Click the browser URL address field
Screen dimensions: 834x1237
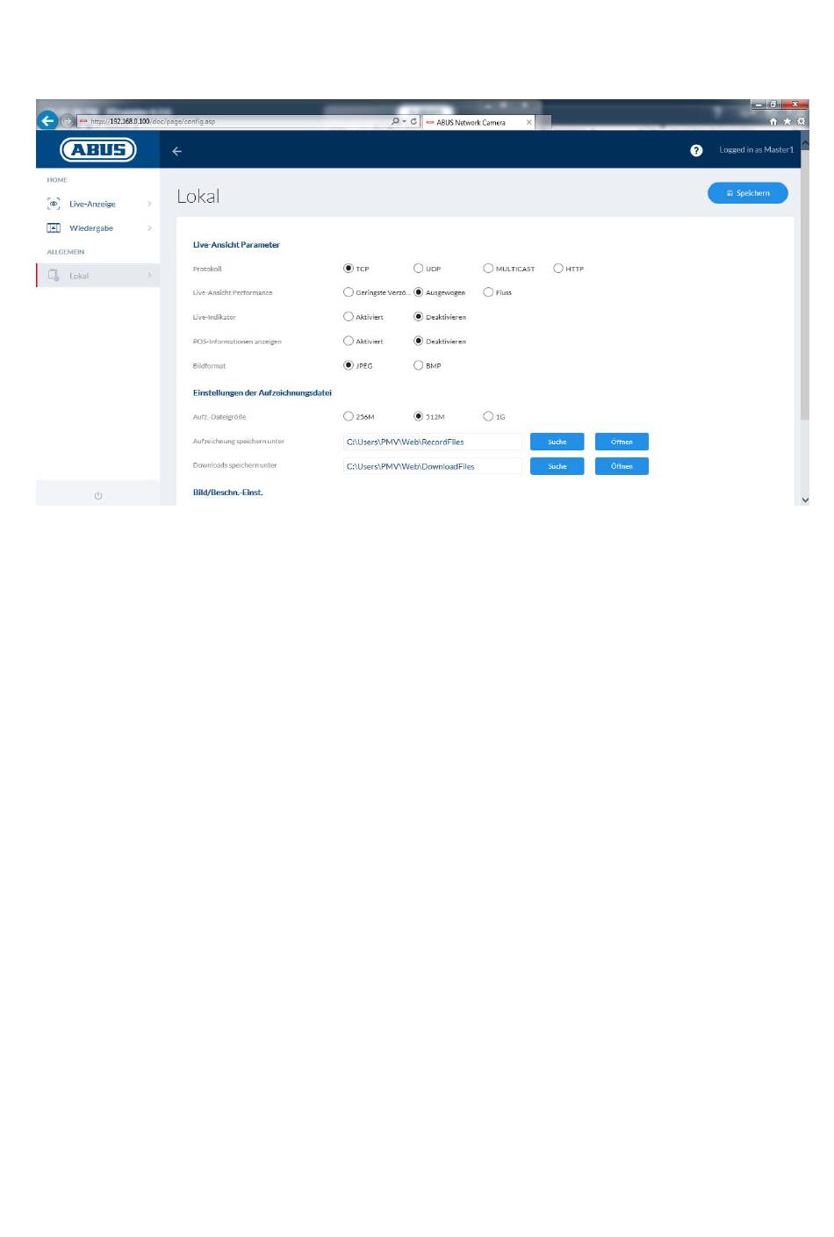(x=233, y=121)
